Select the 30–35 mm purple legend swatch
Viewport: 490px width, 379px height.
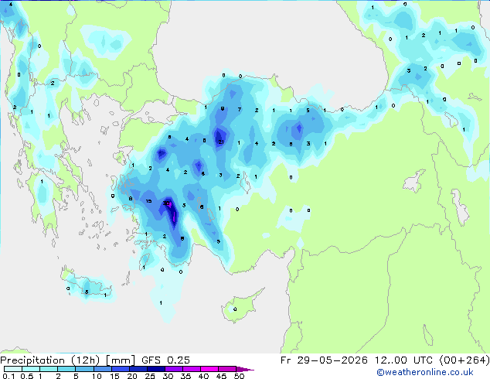point(173,369)
